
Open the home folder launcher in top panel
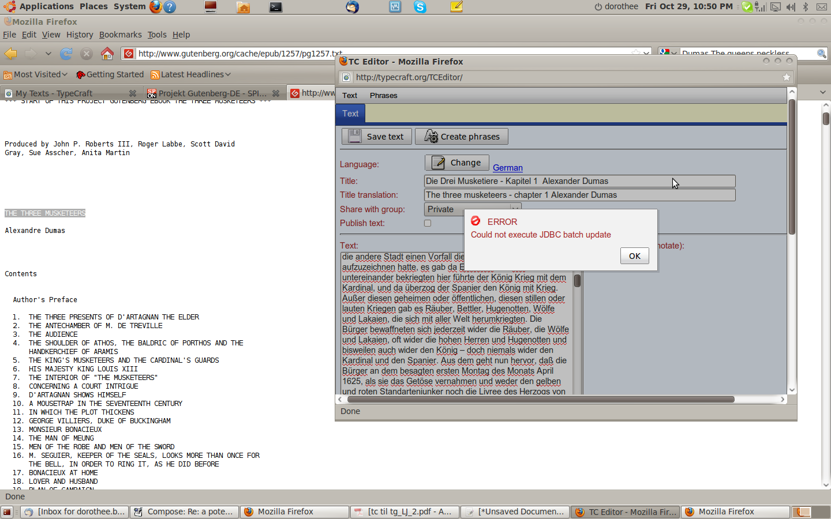point(244,7)
